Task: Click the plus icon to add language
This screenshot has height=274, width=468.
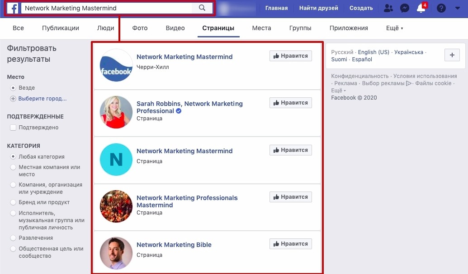Action: coord(452,55)
